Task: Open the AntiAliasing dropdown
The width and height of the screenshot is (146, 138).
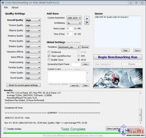Action: click(74, 23)
